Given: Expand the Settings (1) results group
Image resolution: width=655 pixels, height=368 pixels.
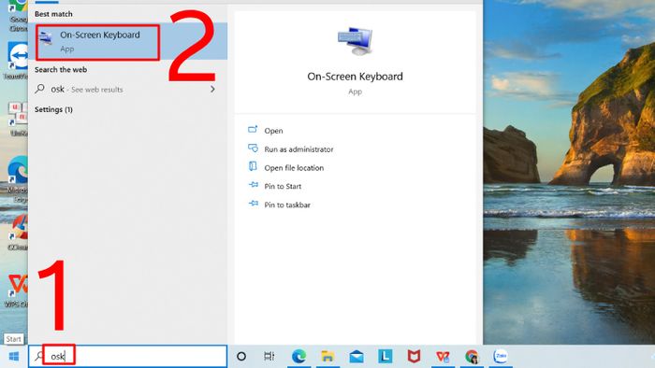Looking at the screenshot, I should point(53,109).
